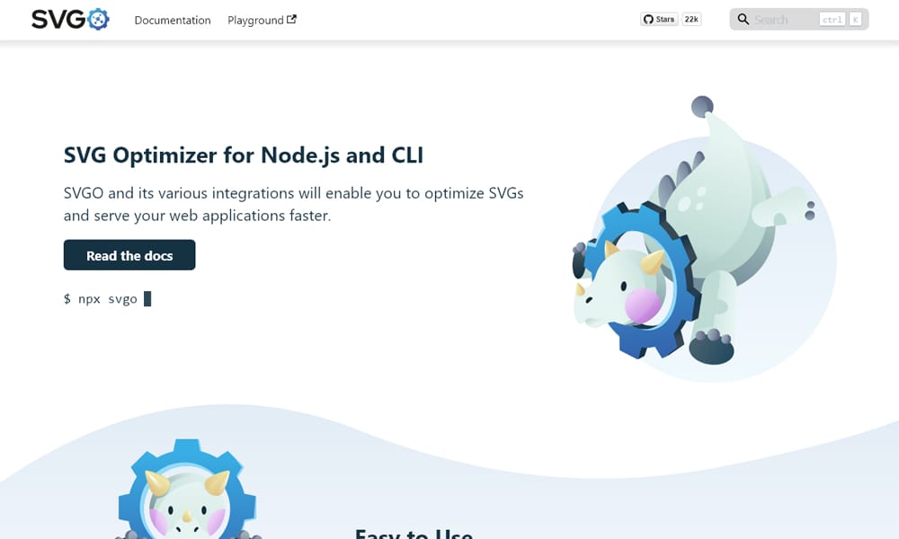Screen dimensions: 899x539
Task: Click the Read the docs button
Action: 129,255
